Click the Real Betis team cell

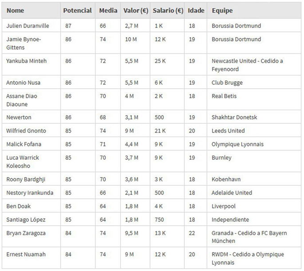pyautogui.click(x=225, y=96)
